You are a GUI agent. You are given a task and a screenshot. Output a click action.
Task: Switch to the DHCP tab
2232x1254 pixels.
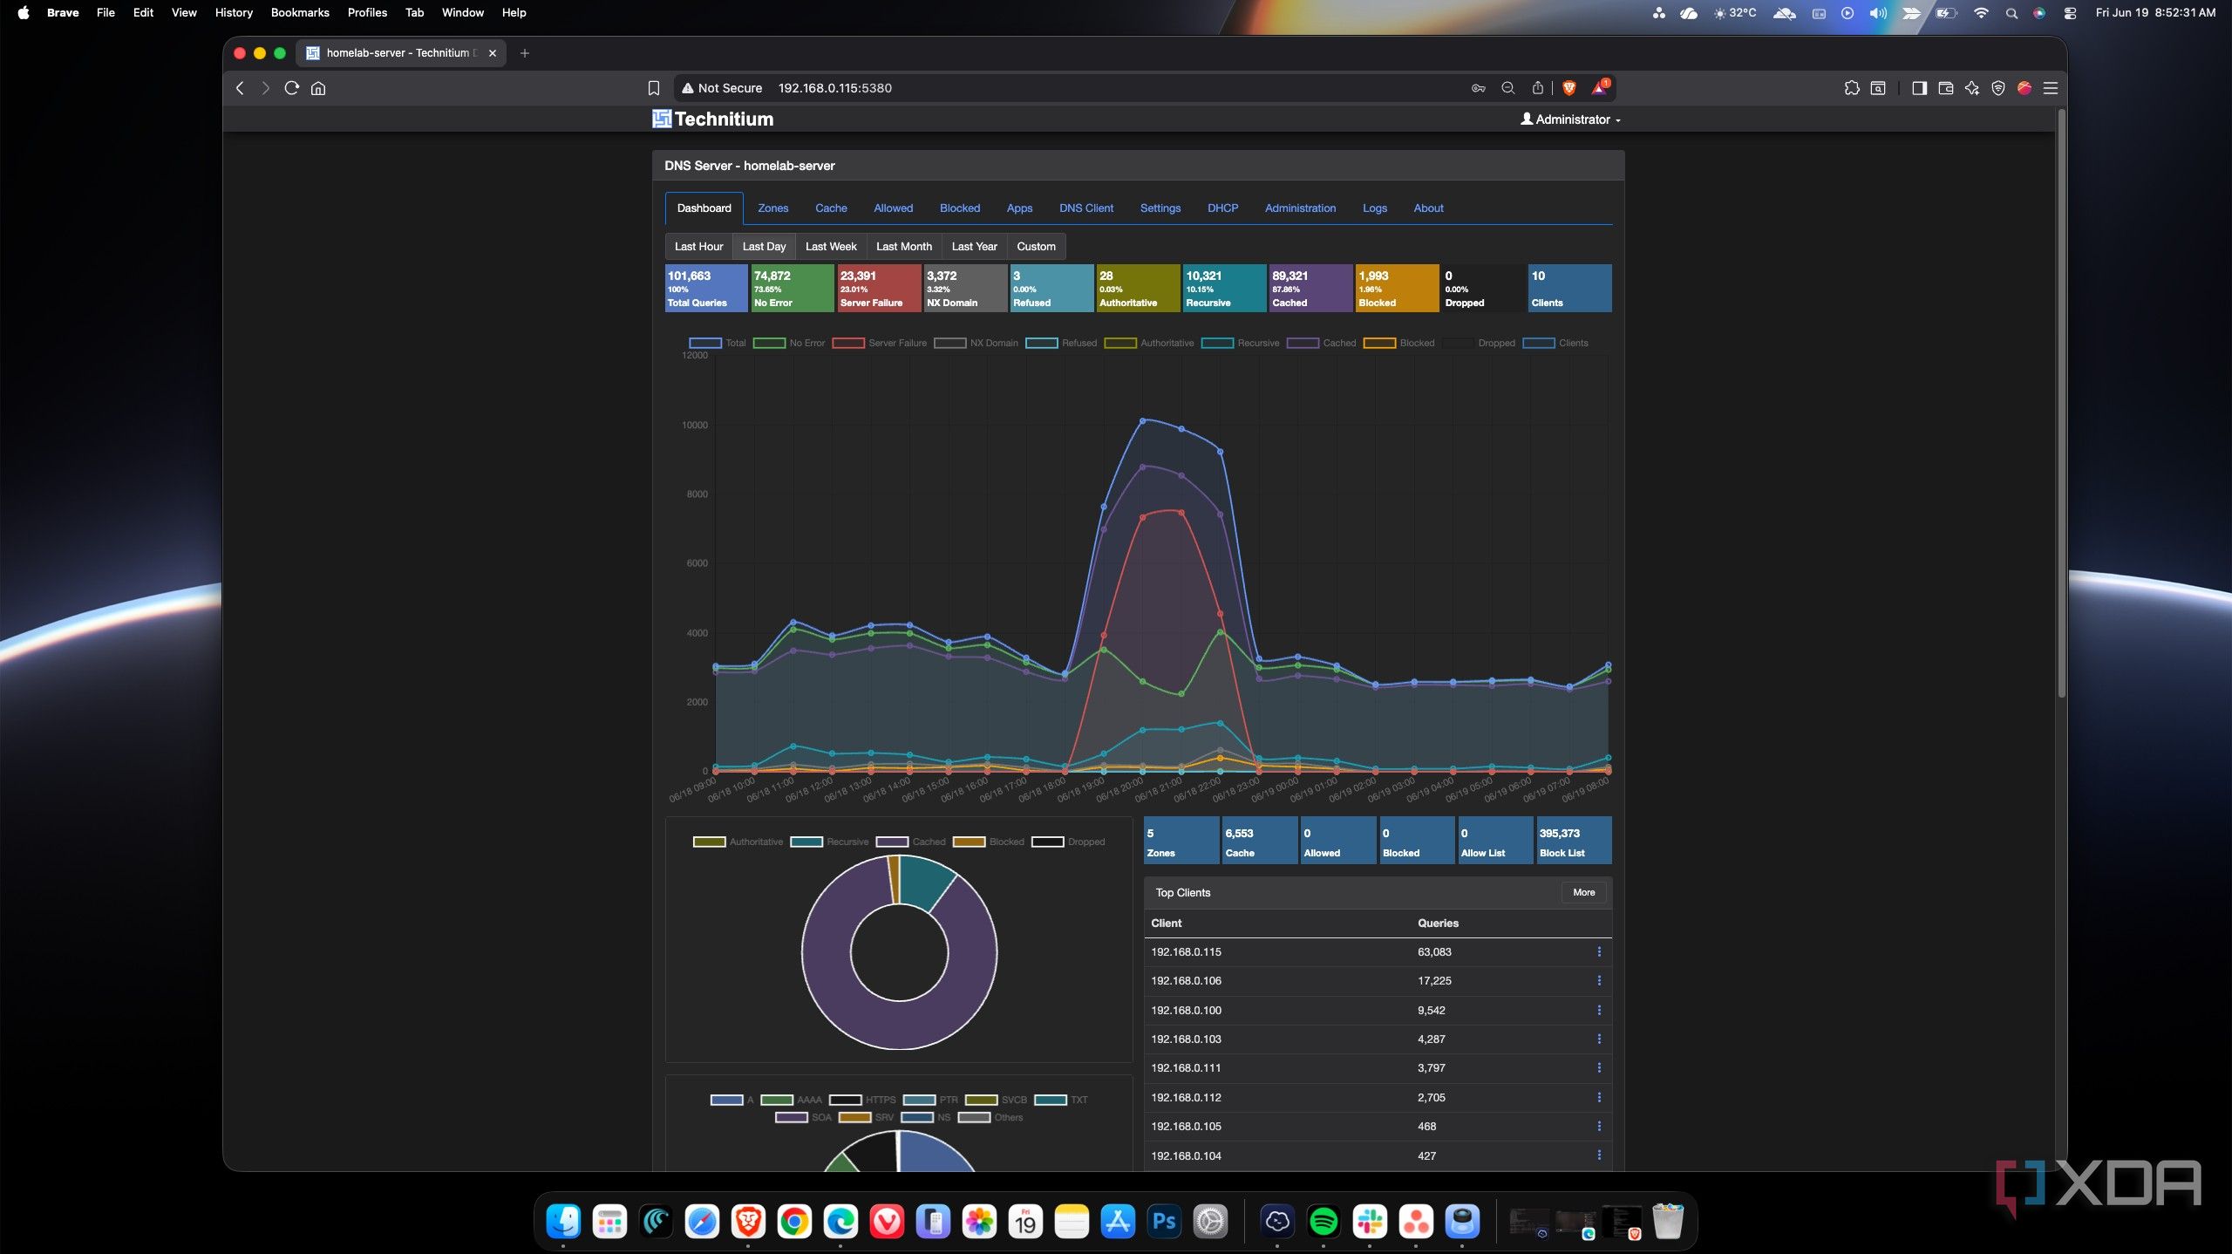(1223, 208)
